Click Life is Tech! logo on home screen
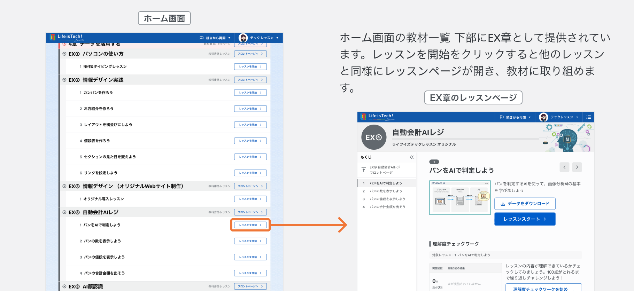The width and height of the screenshot is (634, 291). tap(67, 37)
